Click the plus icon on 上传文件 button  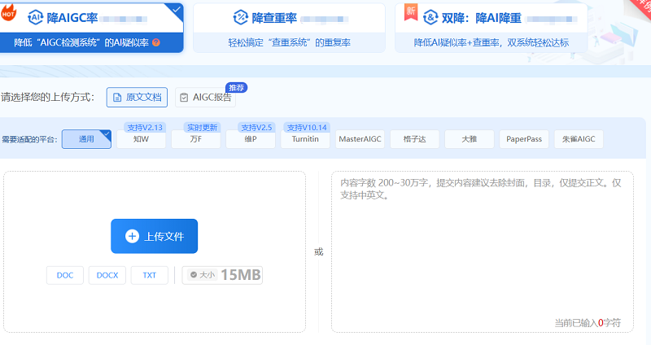click(132, 236)
